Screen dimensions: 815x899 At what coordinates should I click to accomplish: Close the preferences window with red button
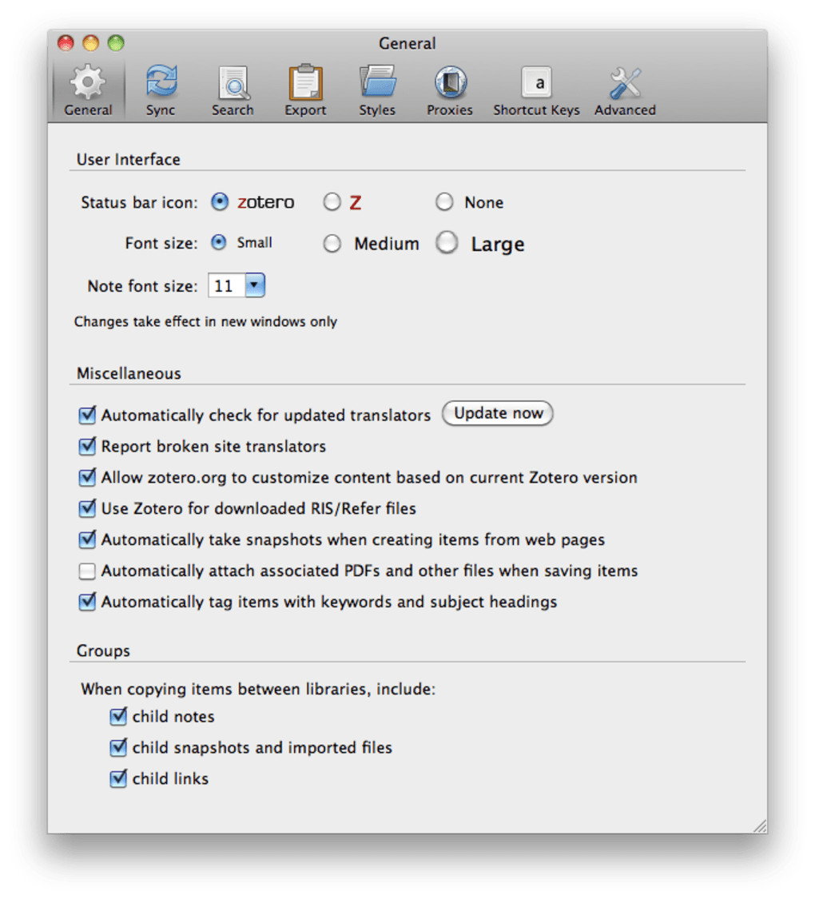[66, 43]
